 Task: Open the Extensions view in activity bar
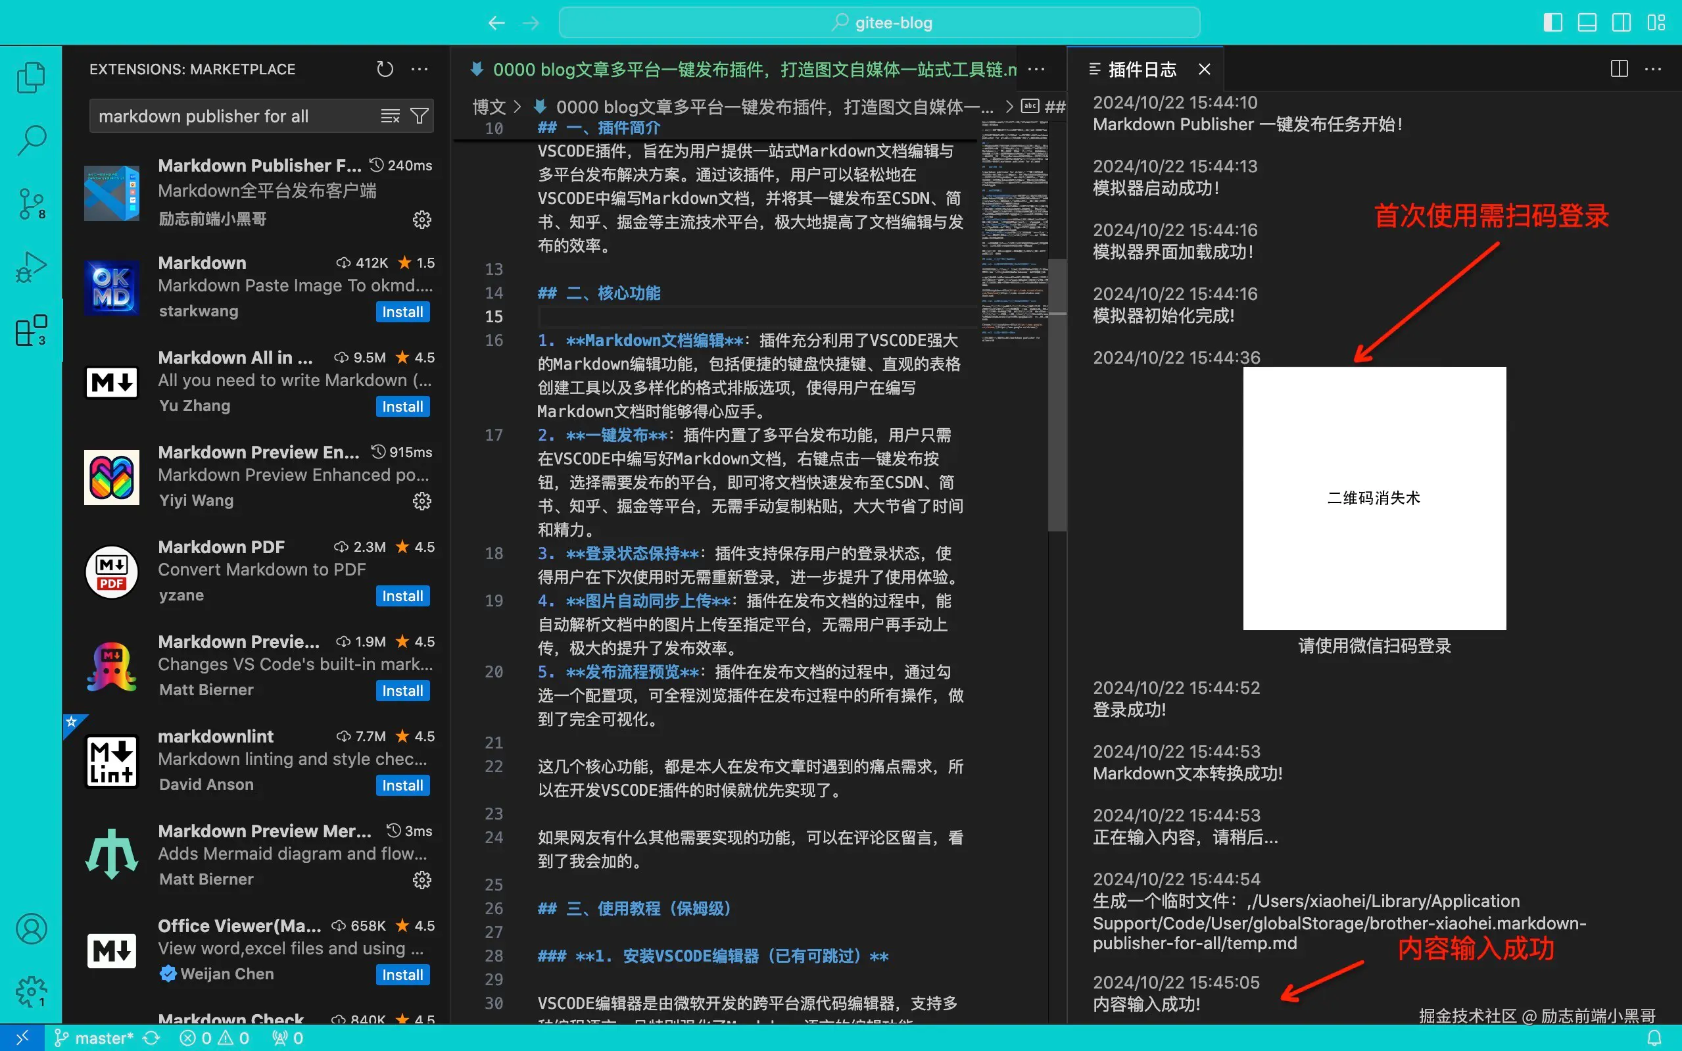click(x=30, y=331)
